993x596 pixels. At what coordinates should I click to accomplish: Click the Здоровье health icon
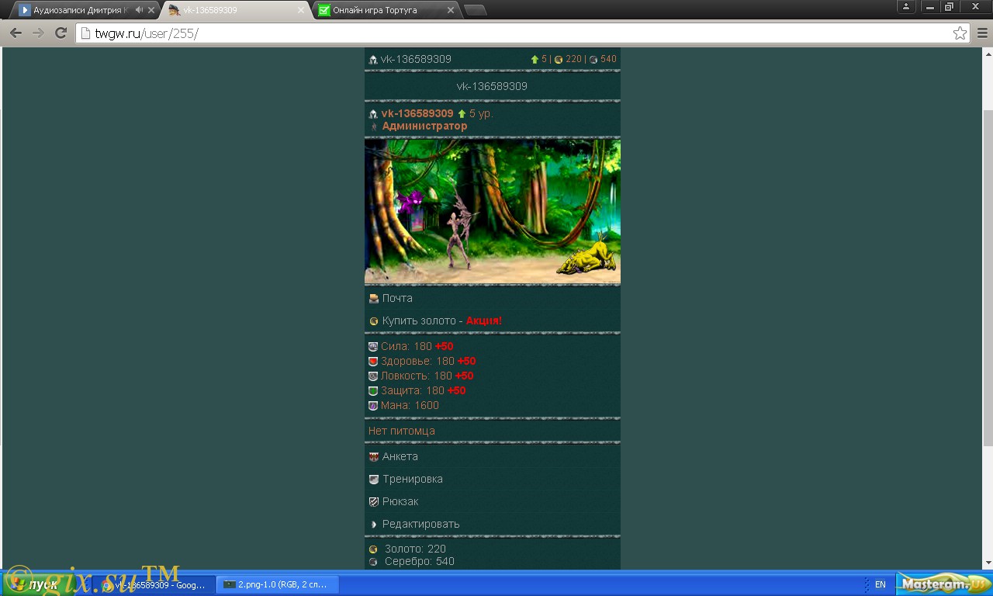click(x=373, y=362)
